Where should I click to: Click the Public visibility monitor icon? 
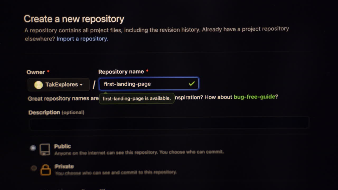point(45,149)
